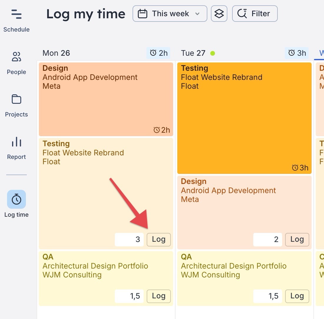The image size is (324, 319).
Task: Click the clock icon in Monday's 2h total
Action: point(153,53)
